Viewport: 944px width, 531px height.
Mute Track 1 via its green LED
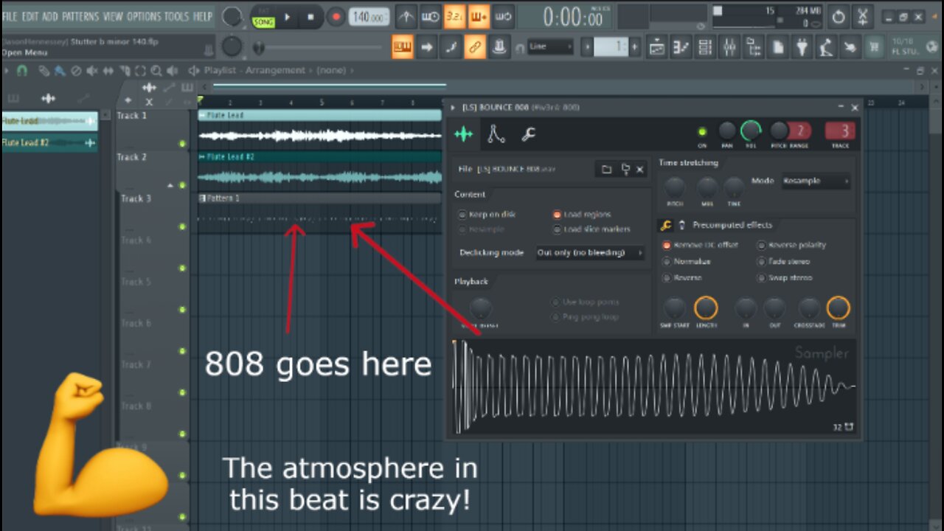point(182,144)
